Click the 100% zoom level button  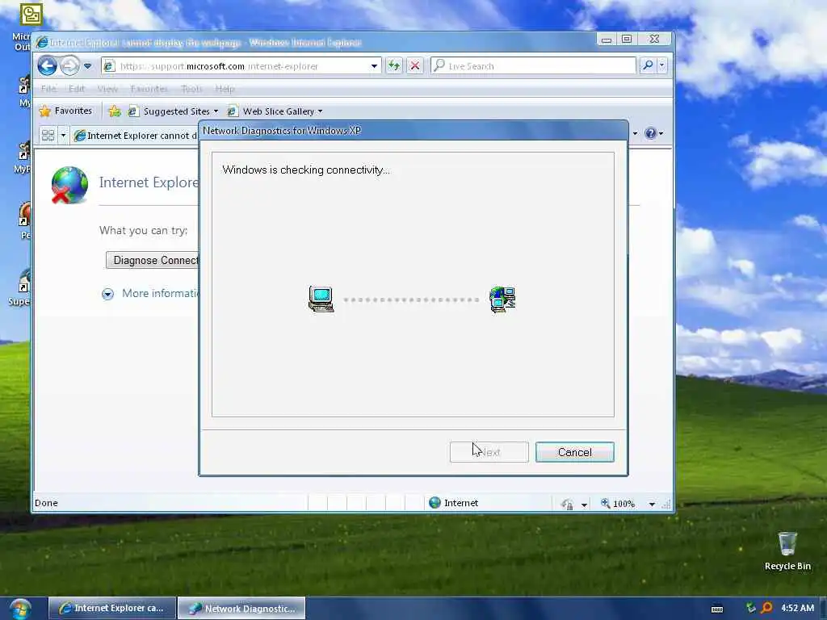point(618,504)
